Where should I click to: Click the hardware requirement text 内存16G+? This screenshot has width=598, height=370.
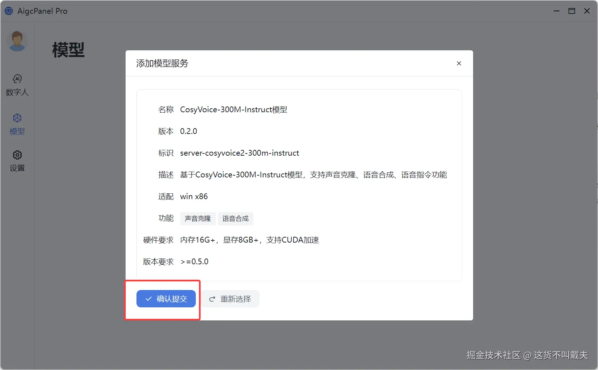[249, 240]
